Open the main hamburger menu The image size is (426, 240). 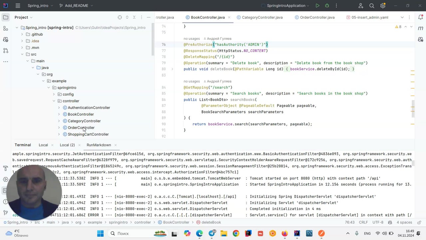tap(18, 6)
